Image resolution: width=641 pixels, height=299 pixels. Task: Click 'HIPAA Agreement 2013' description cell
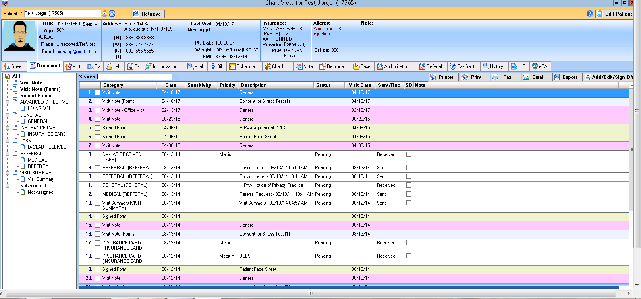[x=262, y=128]
